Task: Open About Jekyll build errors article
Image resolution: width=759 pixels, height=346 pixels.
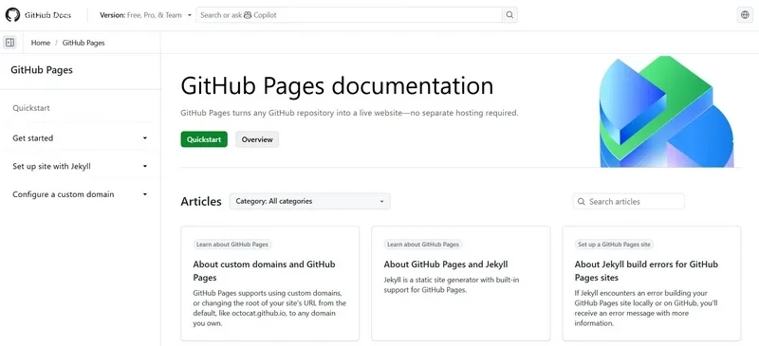Action: [x=646, y=271]
